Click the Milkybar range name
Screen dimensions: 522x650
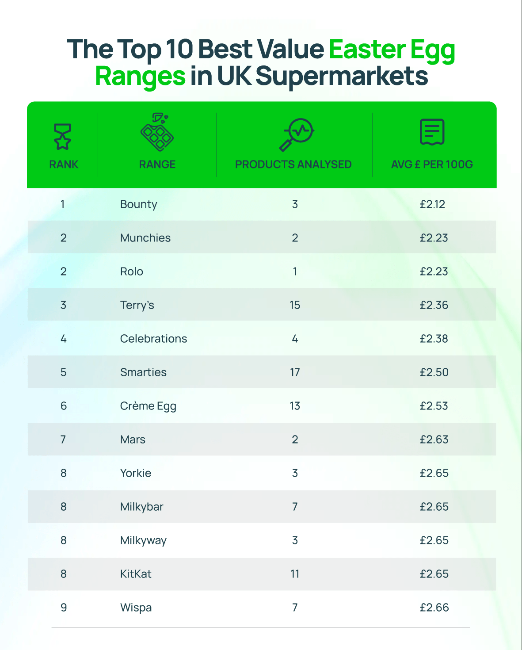point(142,507)
